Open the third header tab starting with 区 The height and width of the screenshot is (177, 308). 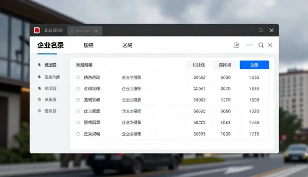(127, 45)
